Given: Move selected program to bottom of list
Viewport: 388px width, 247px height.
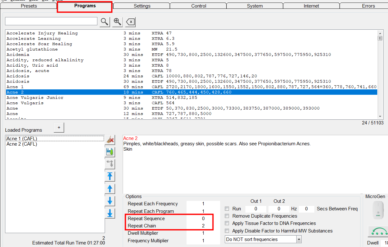Looking at the screenshot, I should pyautogui.click(x=110, y=213).
